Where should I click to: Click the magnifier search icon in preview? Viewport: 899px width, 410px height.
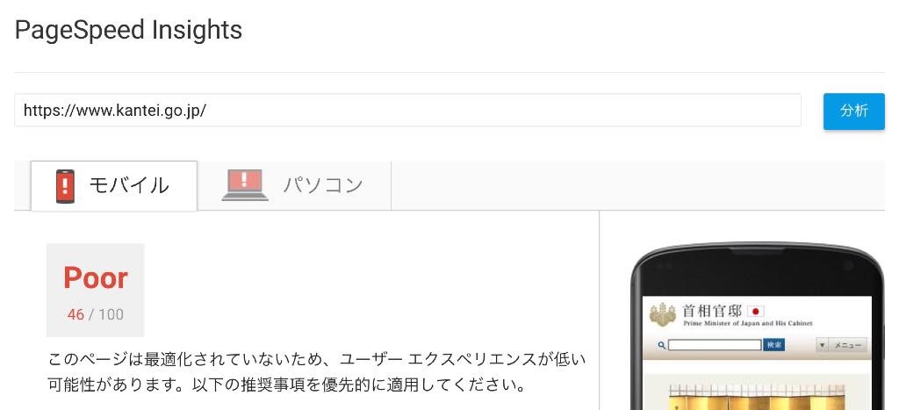[662, 345]
